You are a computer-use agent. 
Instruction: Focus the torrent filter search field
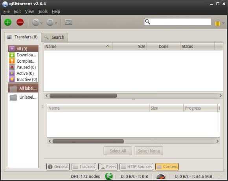178,22
